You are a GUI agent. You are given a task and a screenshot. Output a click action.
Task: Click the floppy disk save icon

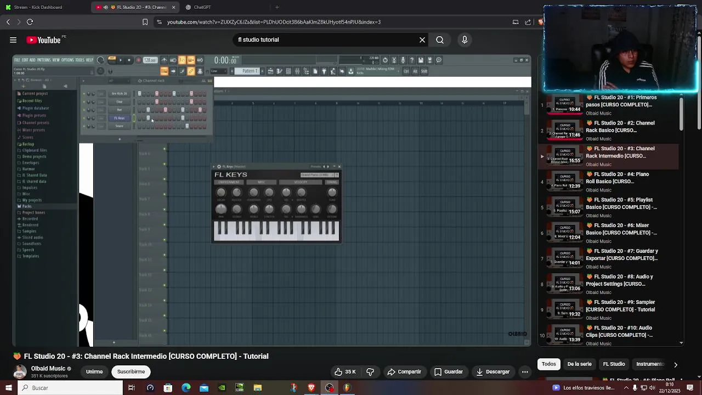click(x=421, y=60)
